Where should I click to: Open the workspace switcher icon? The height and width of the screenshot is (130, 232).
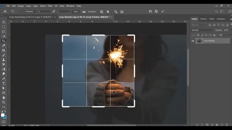222,11
